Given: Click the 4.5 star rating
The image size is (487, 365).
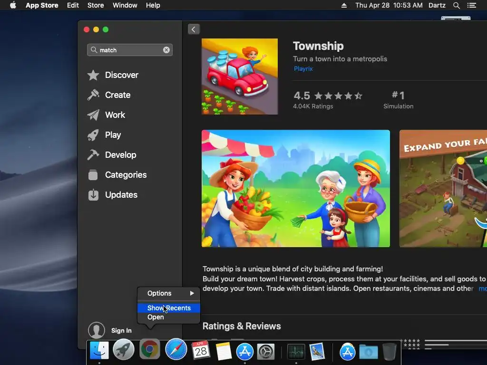Looking at the screenshot, I should point(328,96).
